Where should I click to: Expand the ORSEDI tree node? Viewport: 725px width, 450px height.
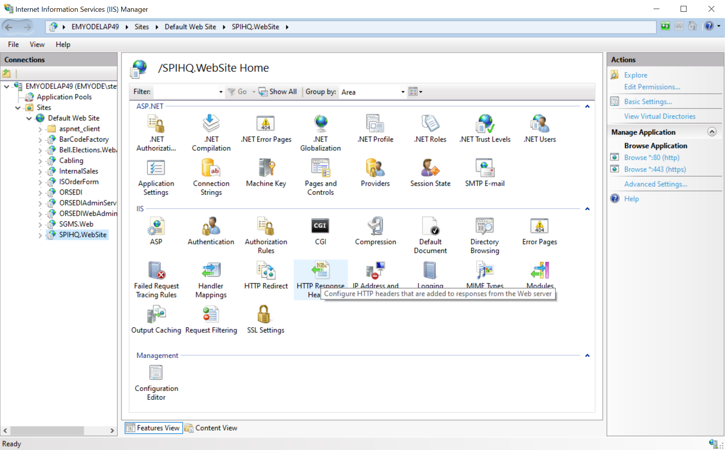click(40, 192)
